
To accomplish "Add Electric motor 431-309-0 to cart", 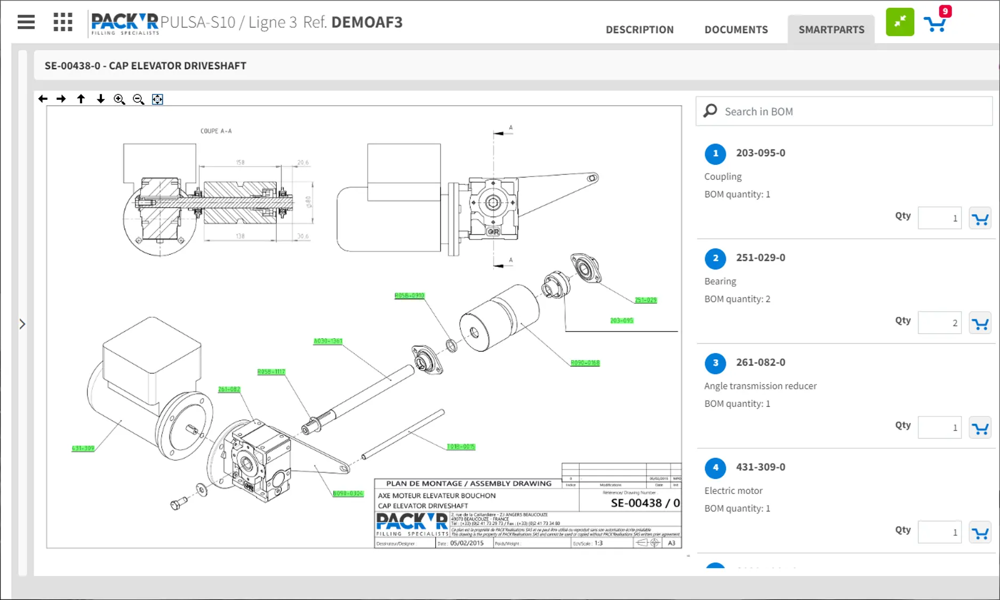I will click(980, 533).
